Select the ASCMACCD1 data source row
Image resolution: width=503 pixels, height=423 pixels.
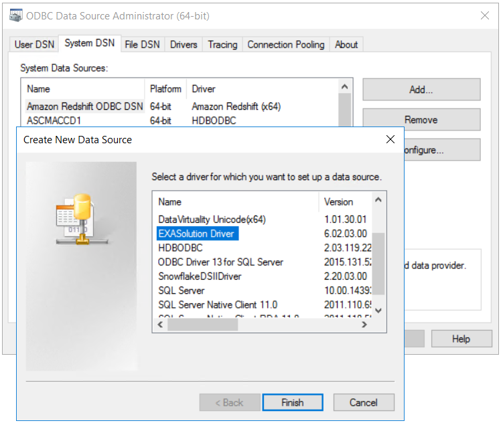point(54,120)
